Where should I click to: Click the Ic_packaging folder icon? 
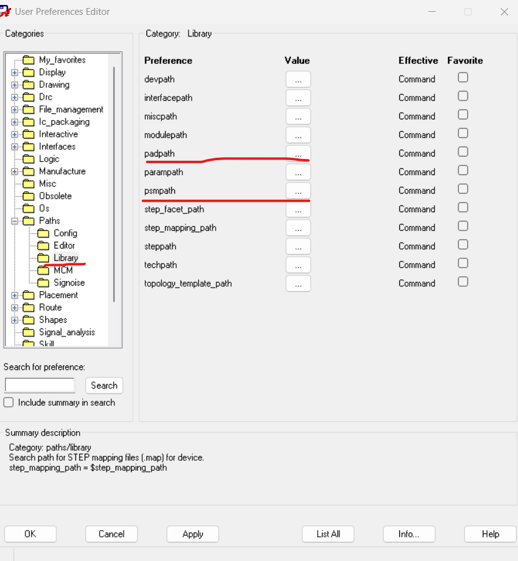point(28,122)
